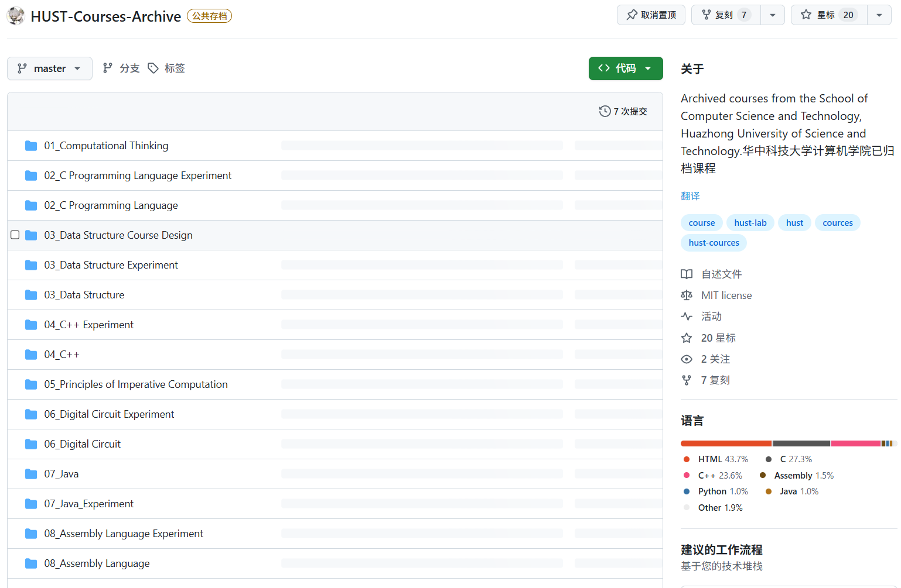Check the box for 03_Data Structure Course Design
The image size is (901, 588).
pyautogui.click(x=15, y=235)
